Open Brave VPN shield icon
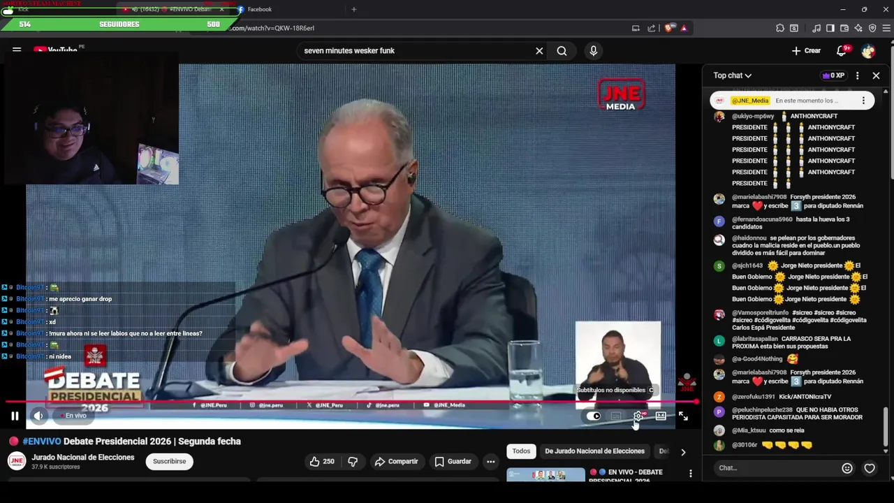The width and height of the screenshot is (894, 503). tap(872, 28)
